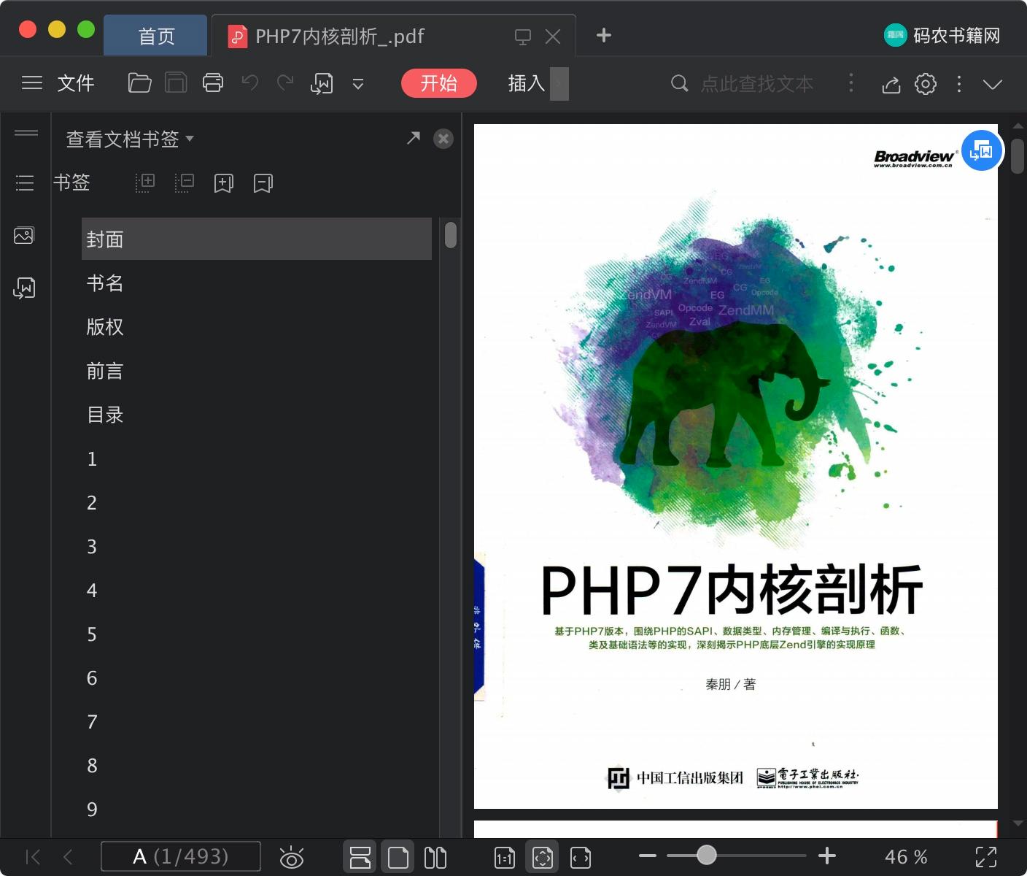The image size is (1027, 876).
Task: Zoom in with plus button
Action: 827,856
